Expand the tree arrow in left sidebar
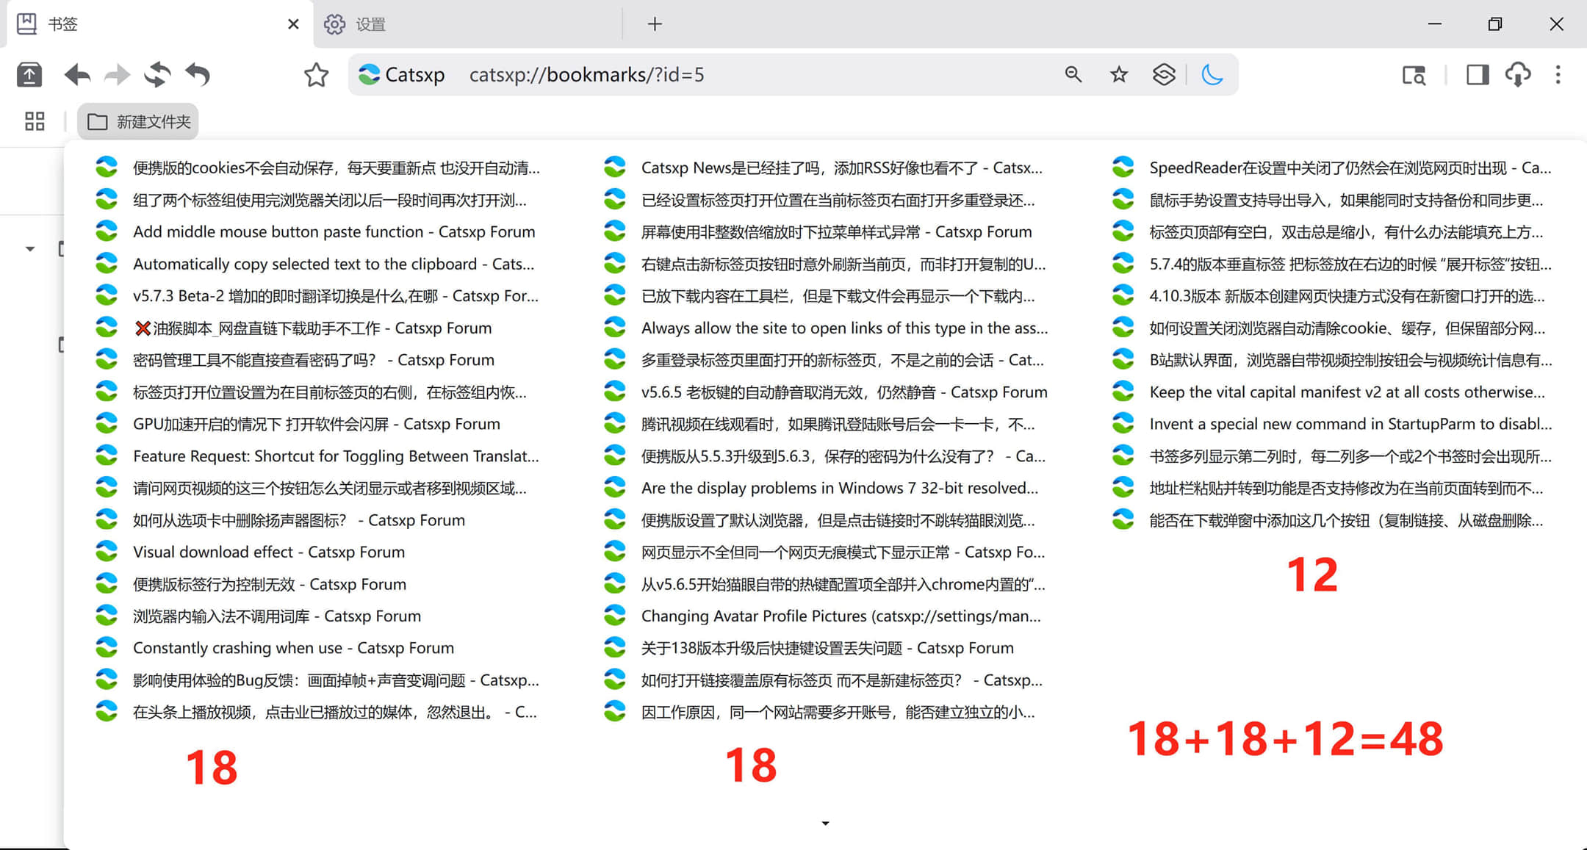Viewport: 1587px width, 850px height. pyautogui.click(x=30, y=249)
